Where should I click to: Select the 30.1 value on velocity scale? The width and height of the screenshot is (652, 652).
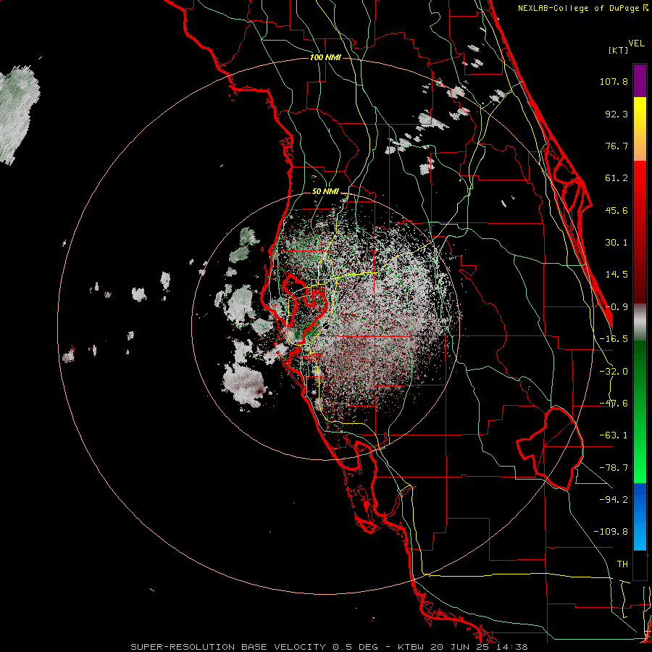tap(617, 243)
